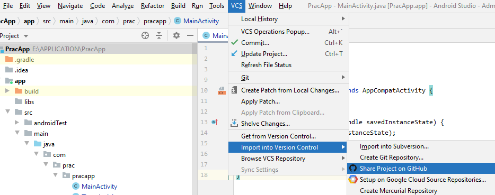Close the open VCS menu
Viewport: 495px width, 195px height.
236,6
